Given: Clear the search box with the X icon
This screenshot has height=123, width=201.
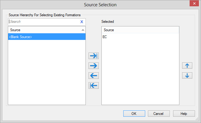Looking at the screenshot, I should point(82,22).
